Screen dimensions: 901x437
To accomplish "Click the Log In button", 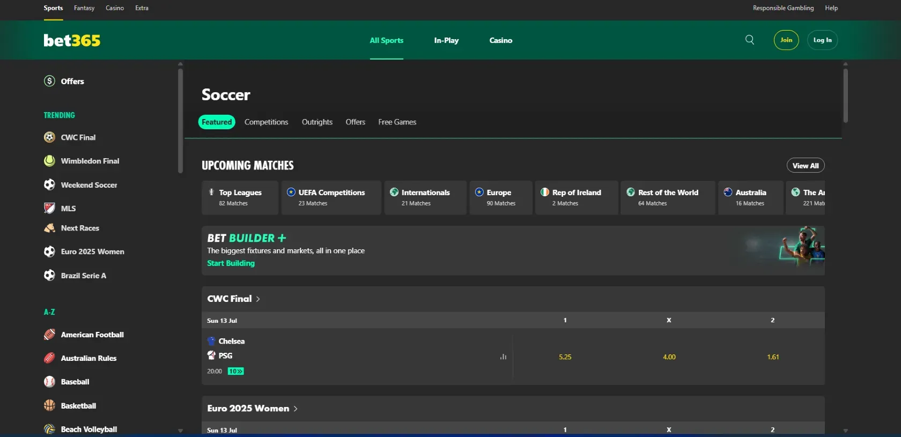I will point(822,40).
